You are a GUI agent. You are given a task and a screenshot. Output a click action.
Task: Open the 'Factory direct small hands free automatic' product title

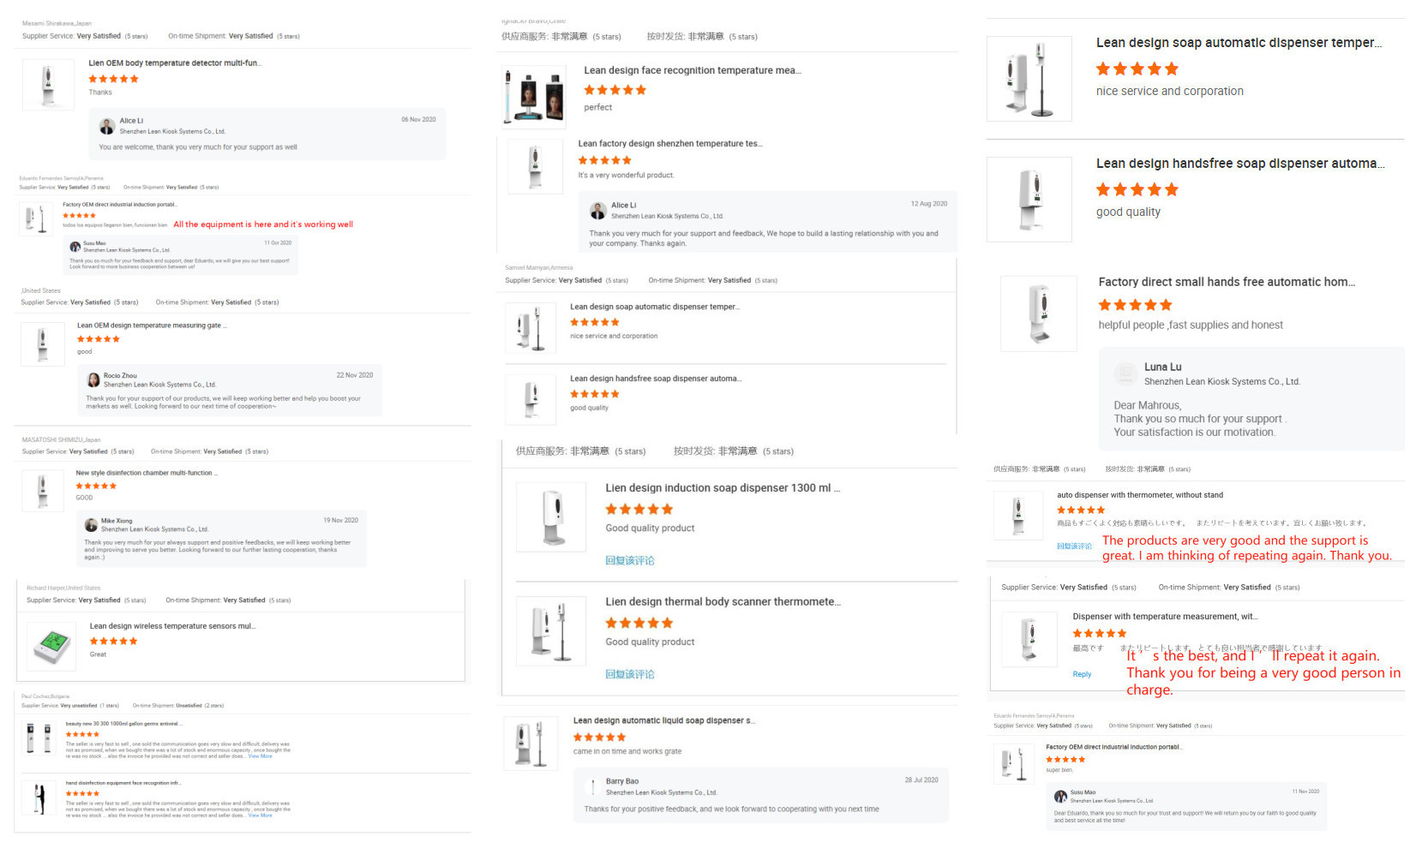coord(1226,282)
